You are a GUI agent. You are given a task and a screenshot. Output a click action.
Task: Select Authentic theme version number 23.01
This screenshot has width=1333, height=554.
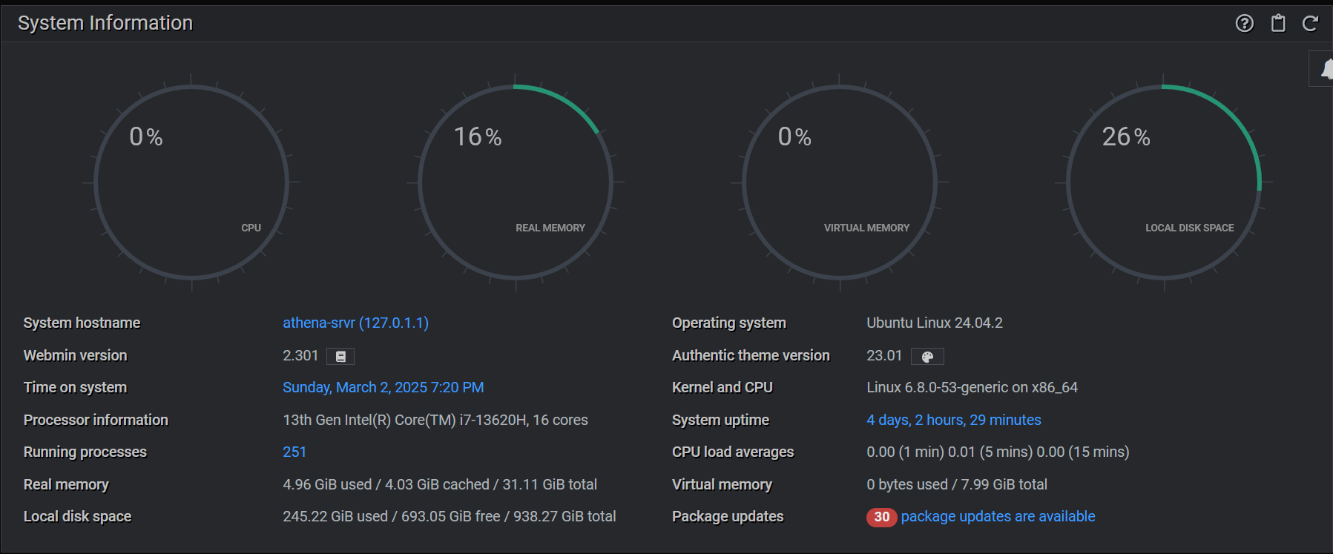tap(884, 355)
